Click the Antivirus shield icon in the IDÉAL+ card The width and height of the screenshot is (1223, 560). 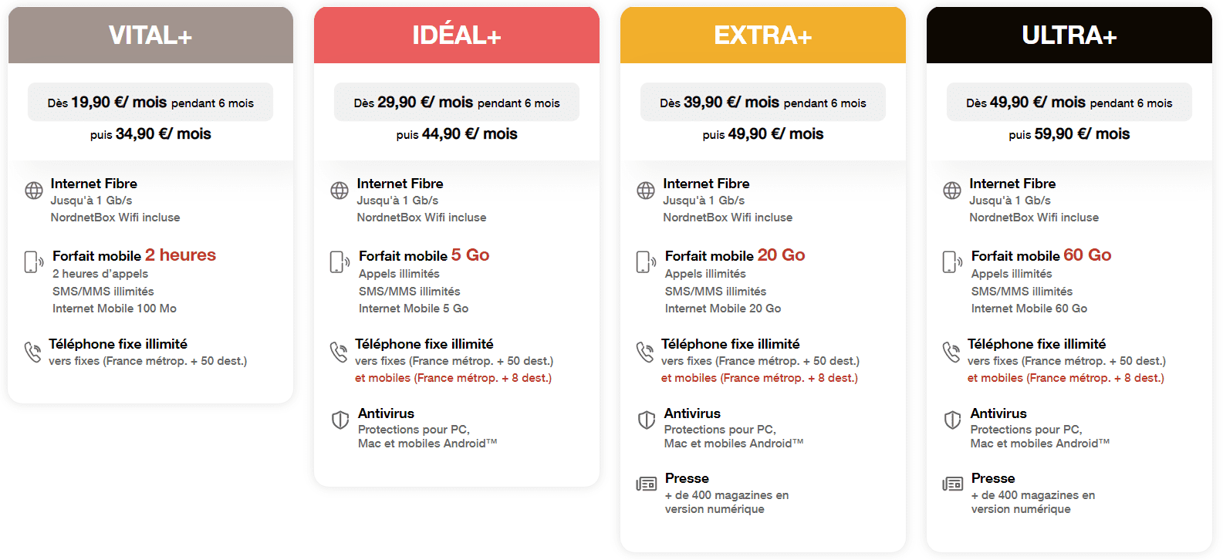pos(340,420)
